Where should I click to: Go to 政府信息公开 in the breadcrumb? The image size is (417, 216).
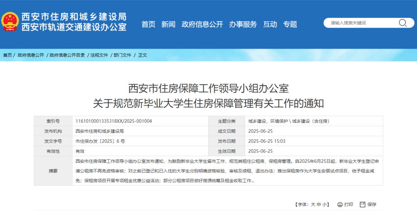coord(31,55)
